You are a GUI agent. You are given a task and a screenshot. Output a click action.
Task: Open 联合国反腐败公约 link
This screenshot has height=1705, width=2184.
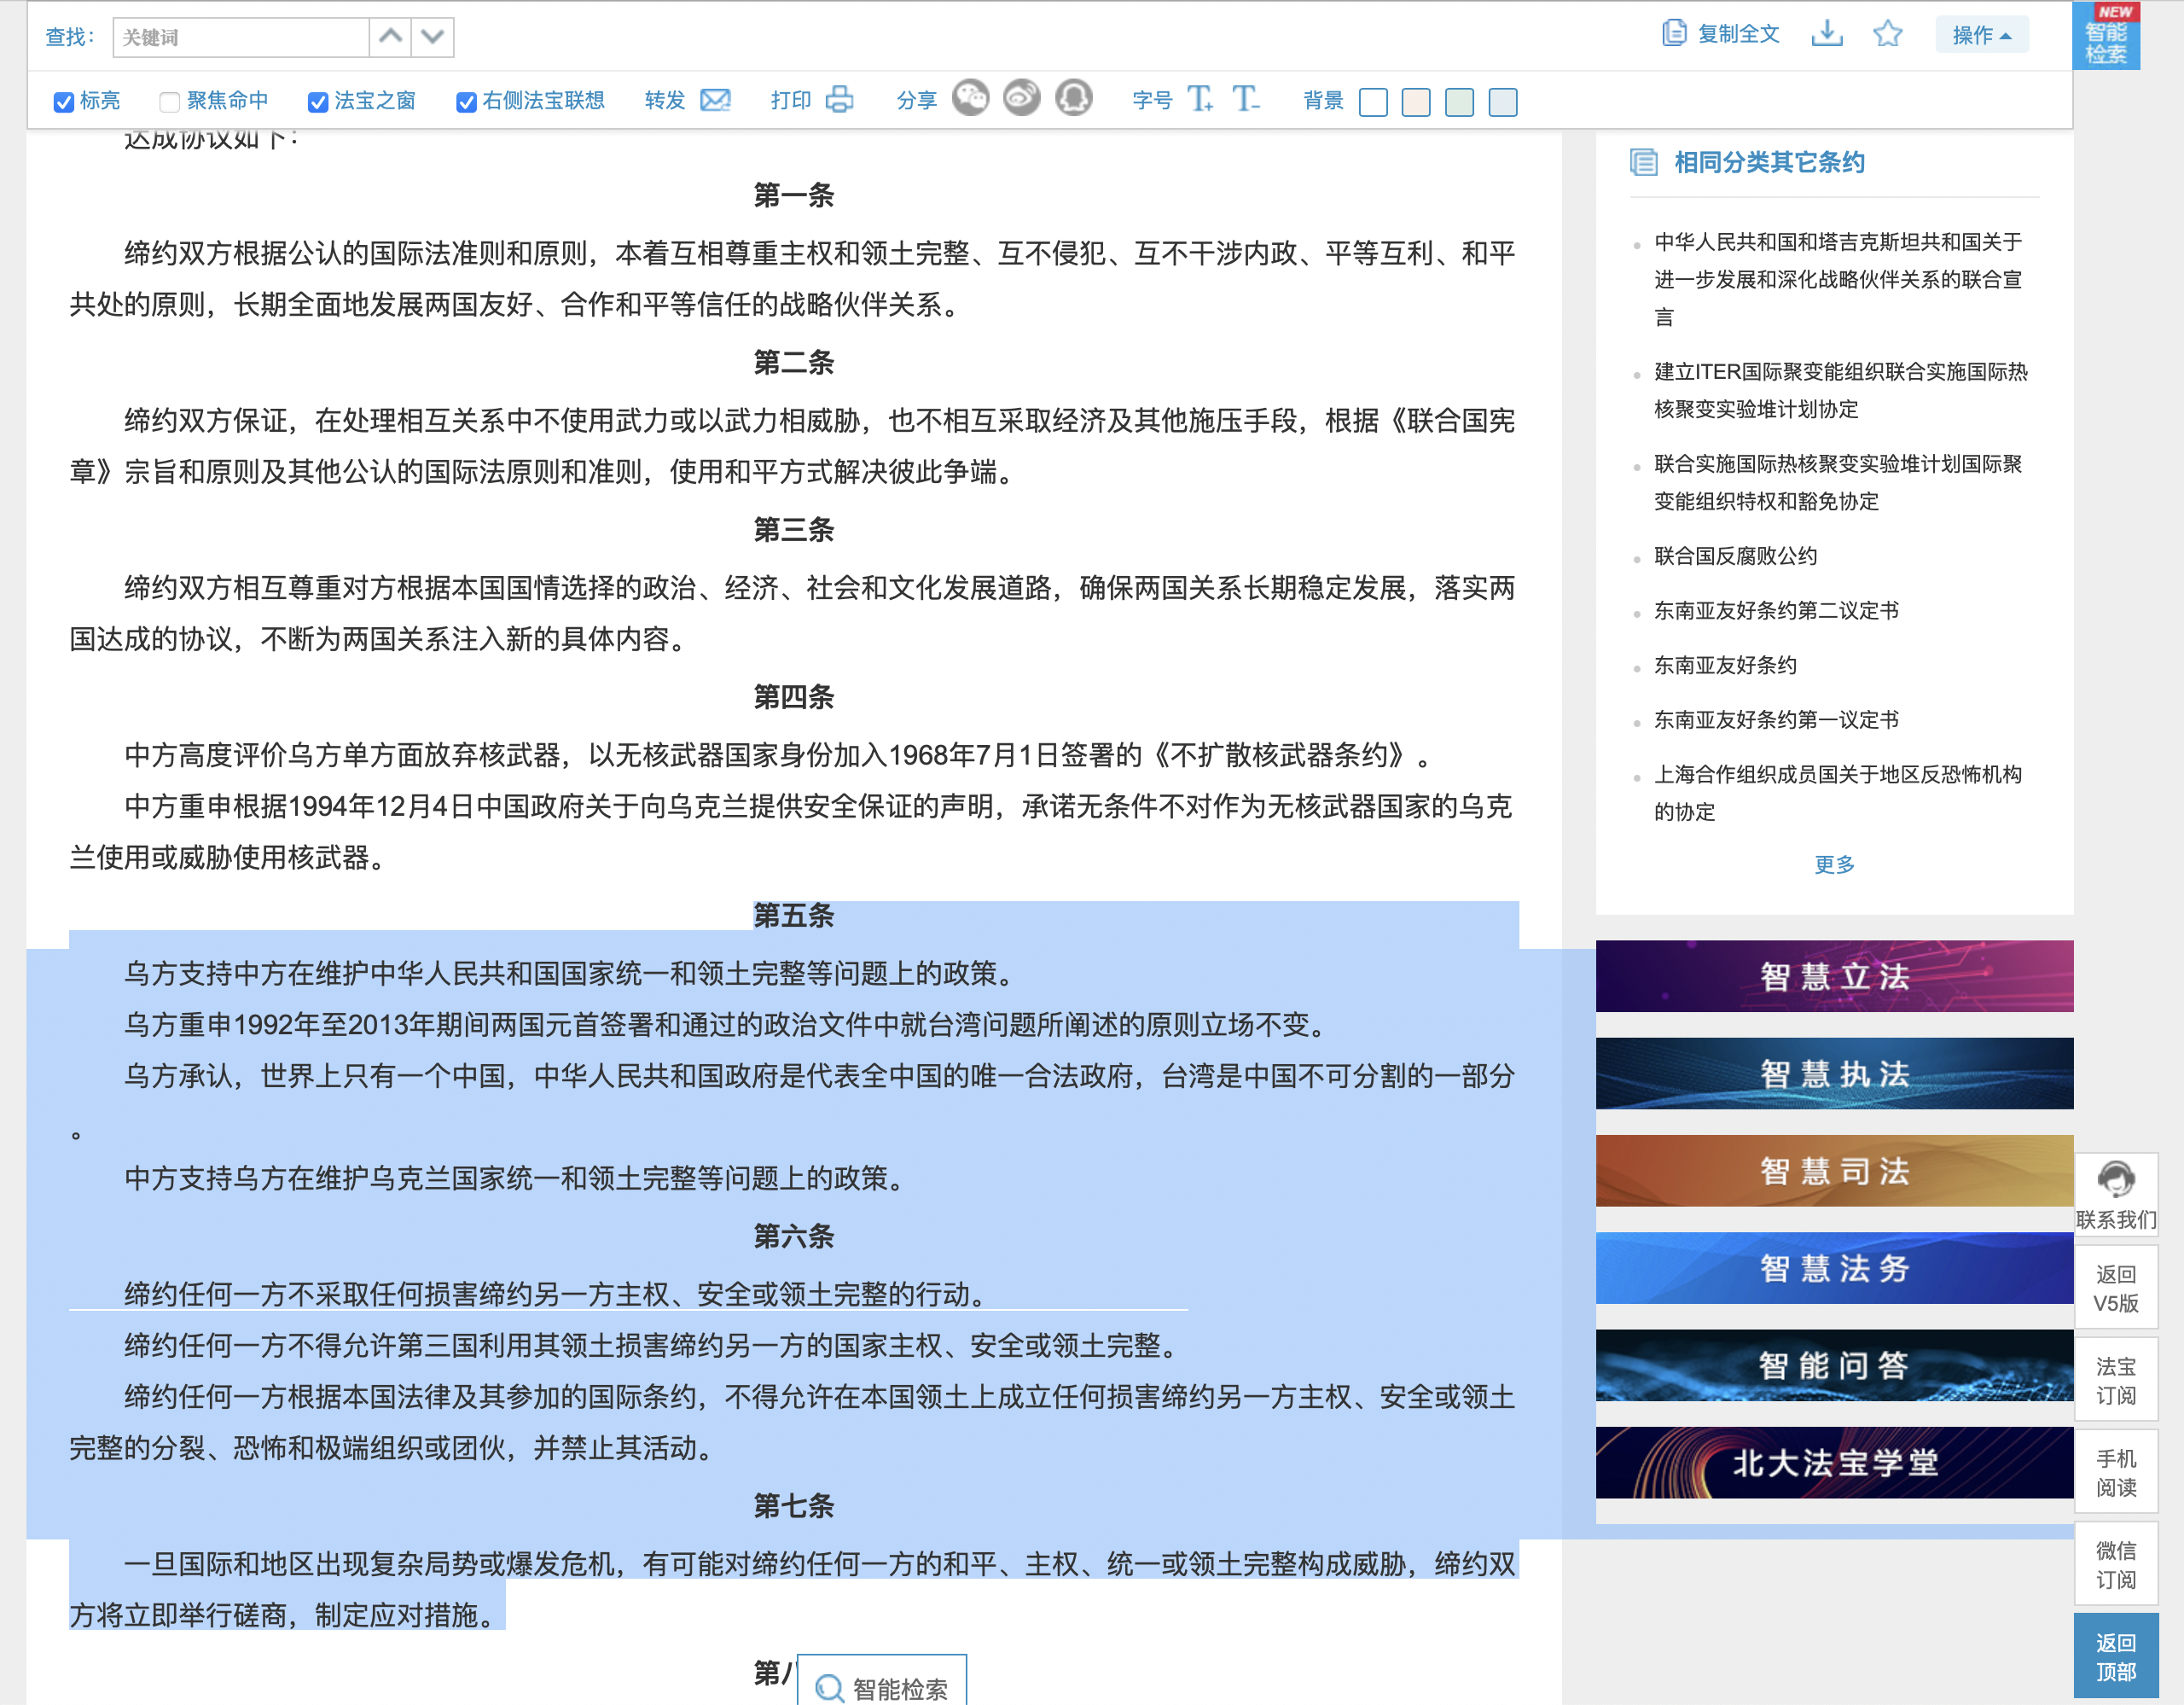[1735, 556]
